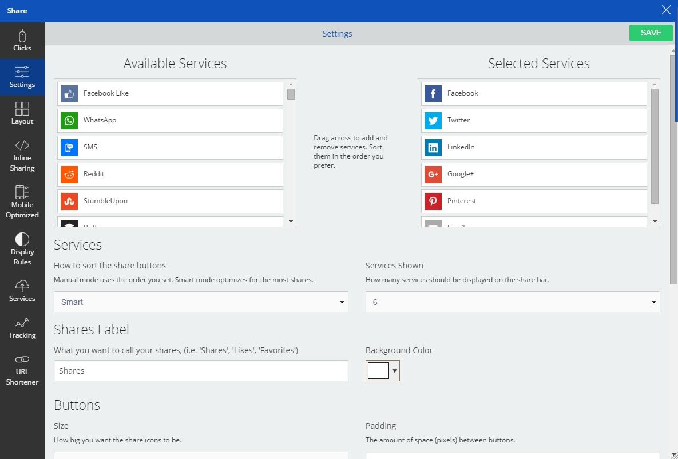Select the Layout sidebar icon
Image resolution: width=678 pixels, height=459 pixels.
[x=22, y=113]
